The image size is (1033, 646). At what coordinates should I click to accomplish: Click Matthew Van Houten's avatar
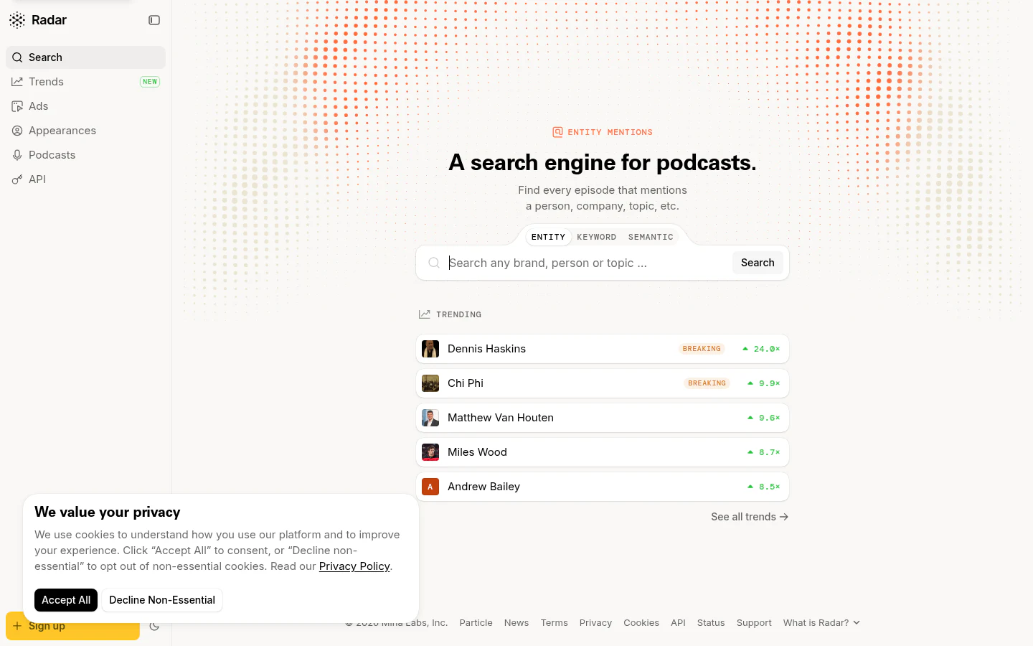pyautogui.click(x=430, y=418)
